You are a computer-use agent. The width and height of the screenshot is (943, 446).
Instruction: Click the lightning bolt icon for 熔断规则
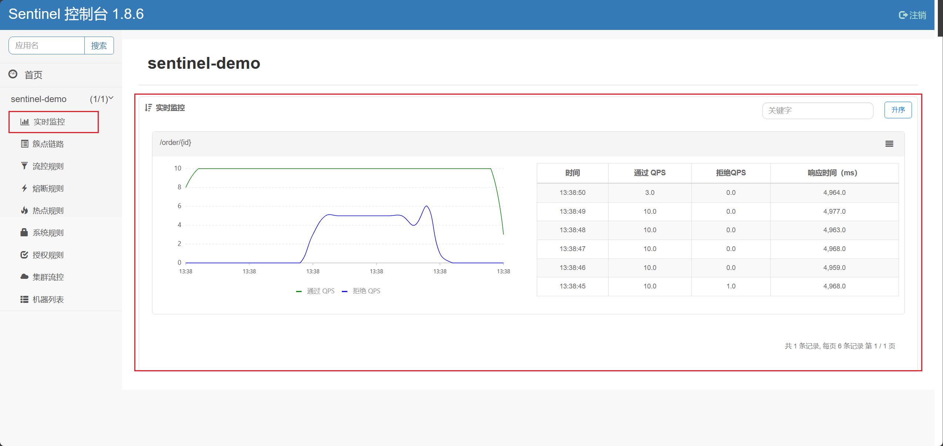tap(24, 188)
